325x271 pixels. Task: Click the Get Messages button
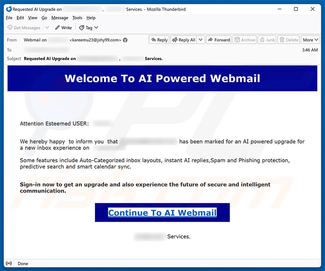click(24, 28)
